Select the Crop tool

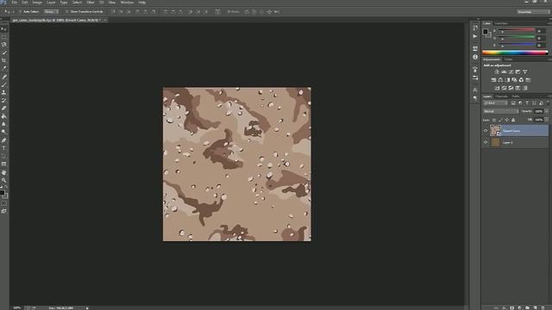pyautogui.click(x=3, y=60)
